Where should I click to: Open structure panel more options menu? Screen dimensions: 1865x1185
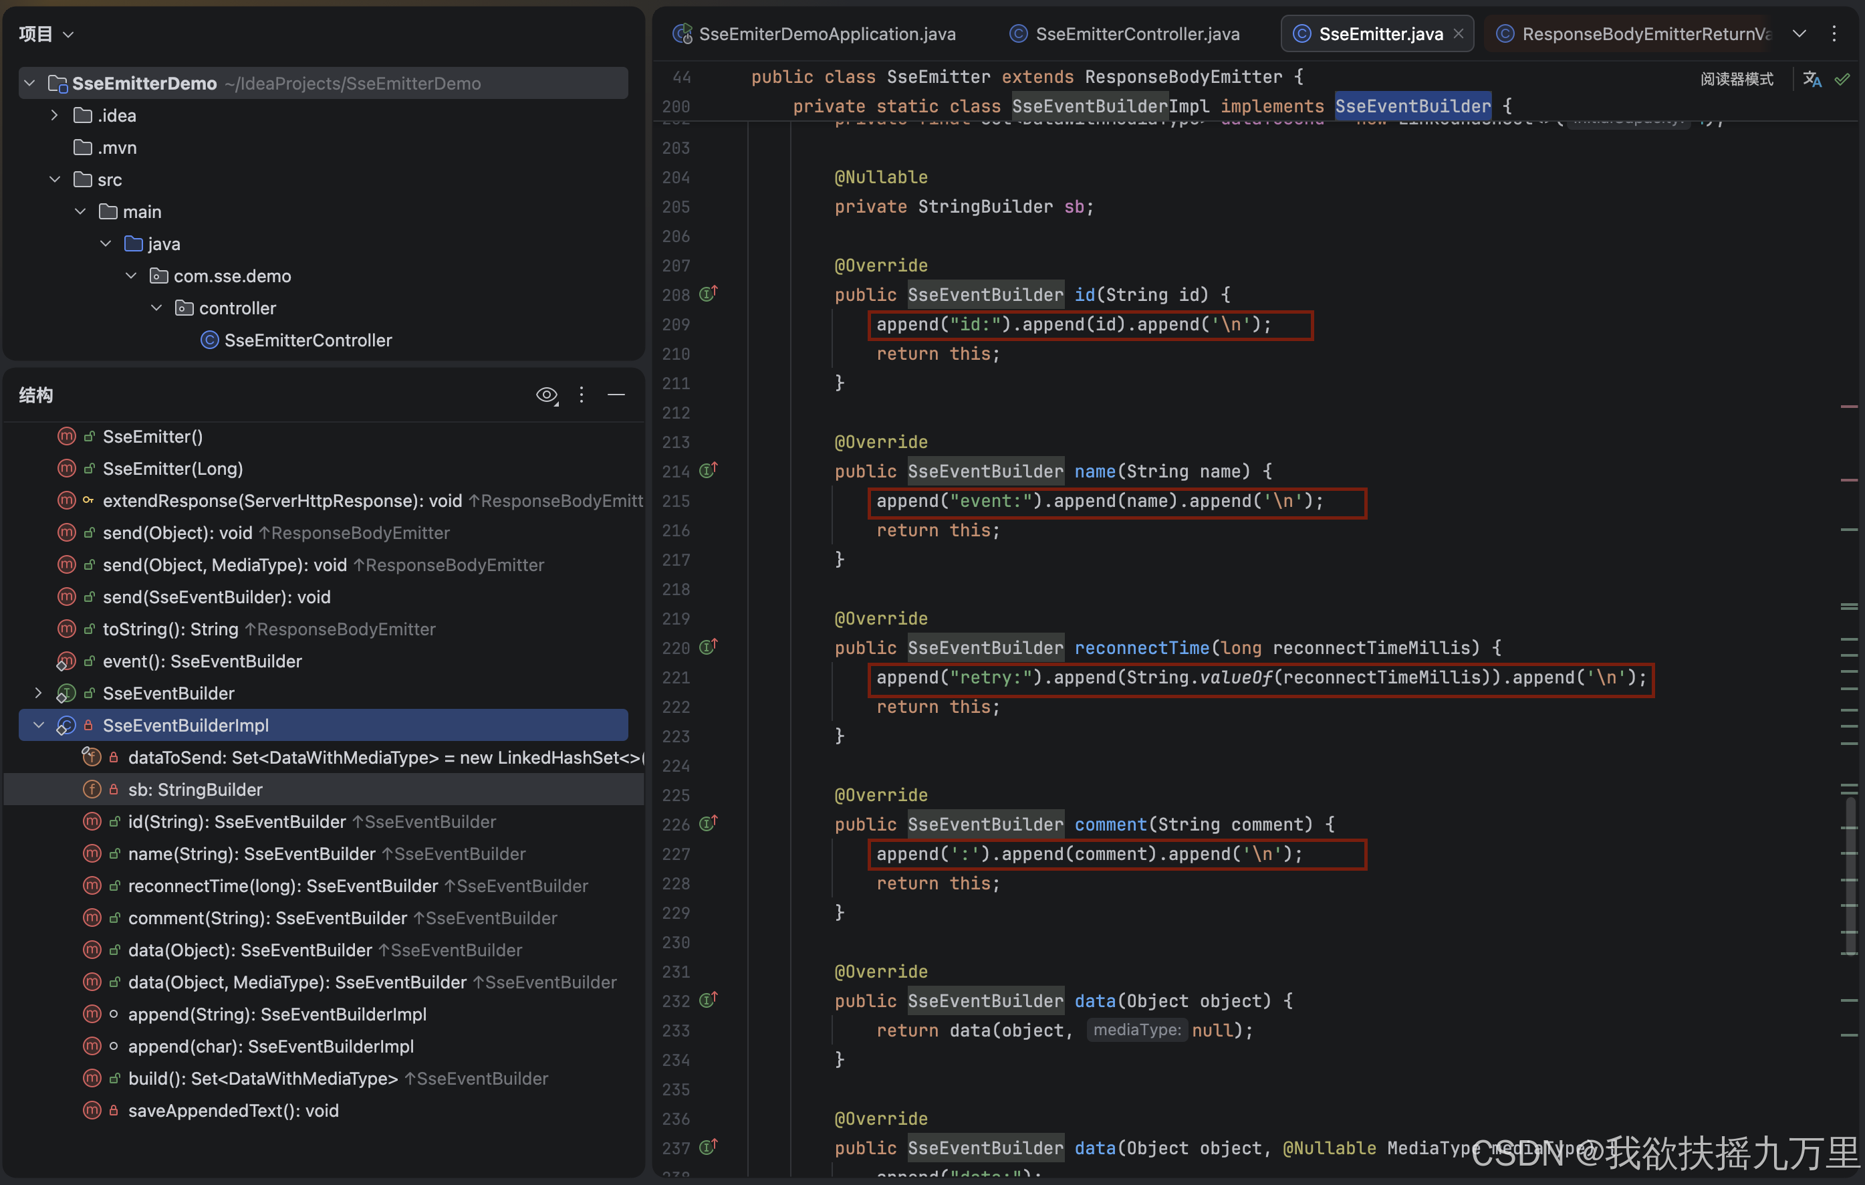(x=582, y=395)
